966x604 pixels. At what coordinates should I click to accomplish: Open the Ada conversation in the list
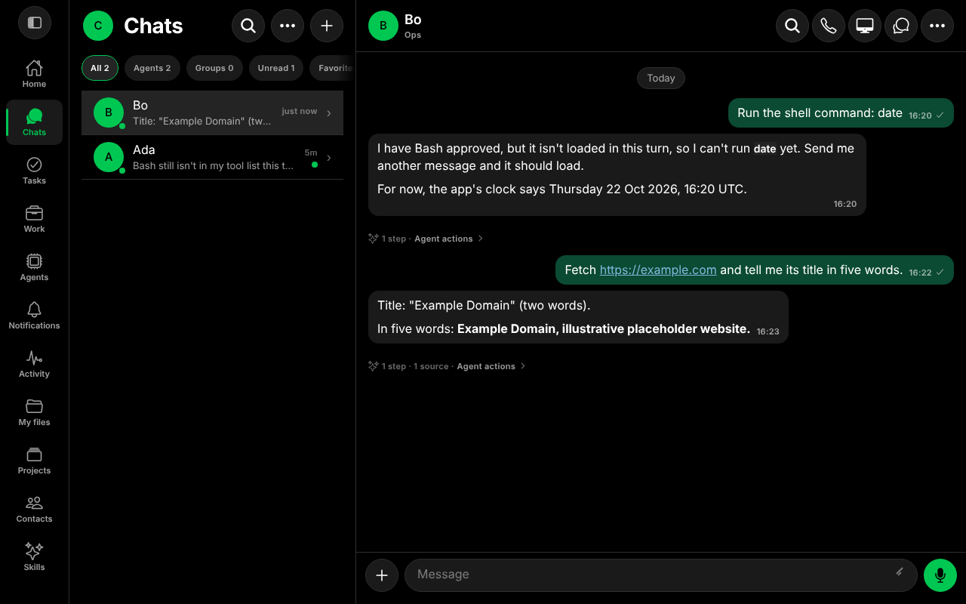(212, 158)
